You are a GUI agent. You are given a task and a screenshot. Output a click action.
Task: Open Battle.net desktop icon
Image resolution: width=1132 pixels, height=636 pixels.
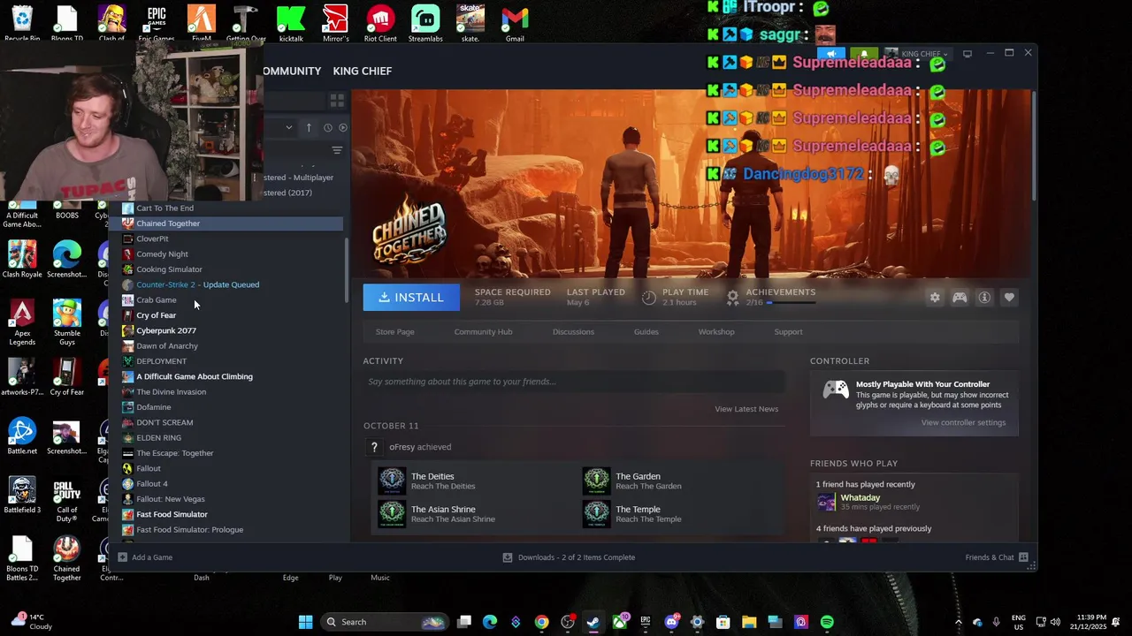22,435
